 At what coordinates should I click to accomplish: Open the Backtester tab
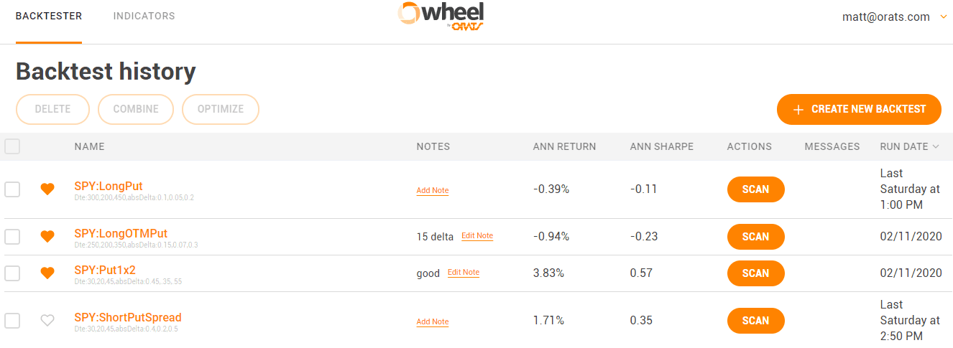(x=49, y=16)
